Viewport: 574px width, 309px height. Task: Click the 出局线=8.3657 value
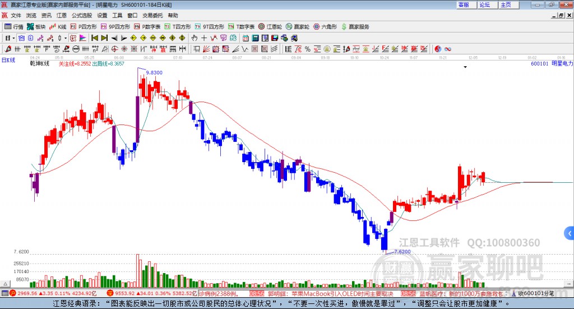click(108, 64)
